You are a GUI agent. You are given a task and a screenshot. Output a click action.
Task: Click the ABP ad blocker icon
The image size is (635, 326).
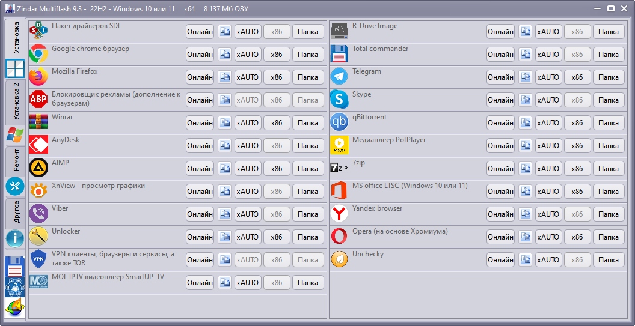[x=38, y=100]
